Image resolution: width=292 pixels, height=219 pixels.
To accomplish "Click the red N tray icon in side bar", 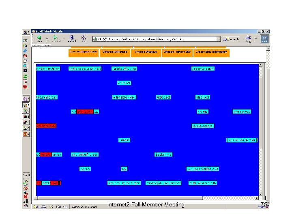I will point(26,197).
